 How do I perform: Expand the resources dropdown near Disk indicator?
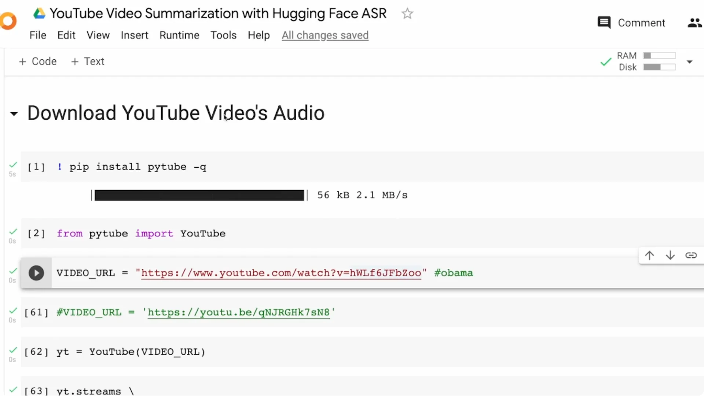pyautogui.click(x=689, y=62)
